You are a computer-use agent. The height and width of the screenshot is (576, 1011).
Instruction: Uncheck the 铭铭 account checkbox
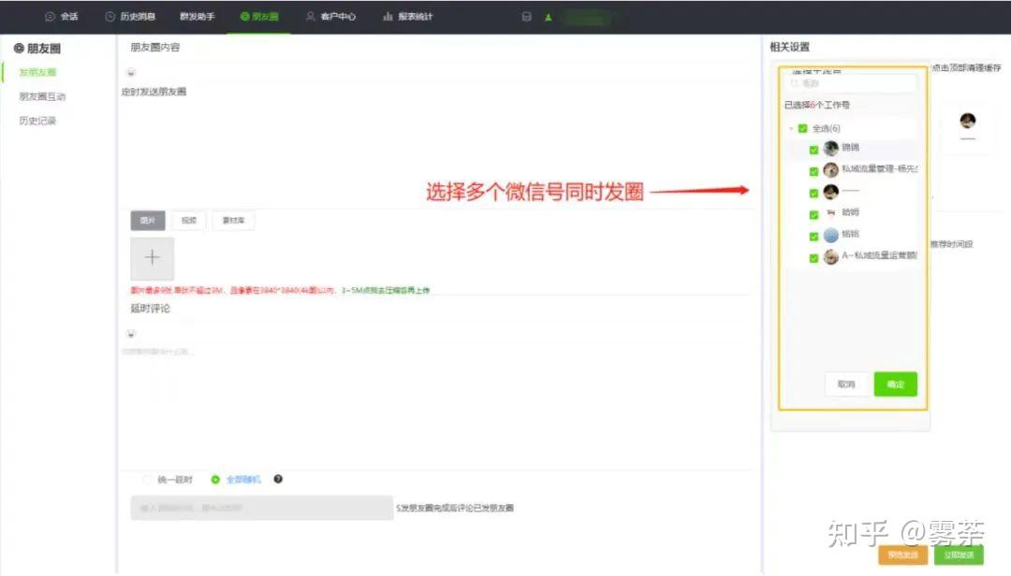[813, 237]
